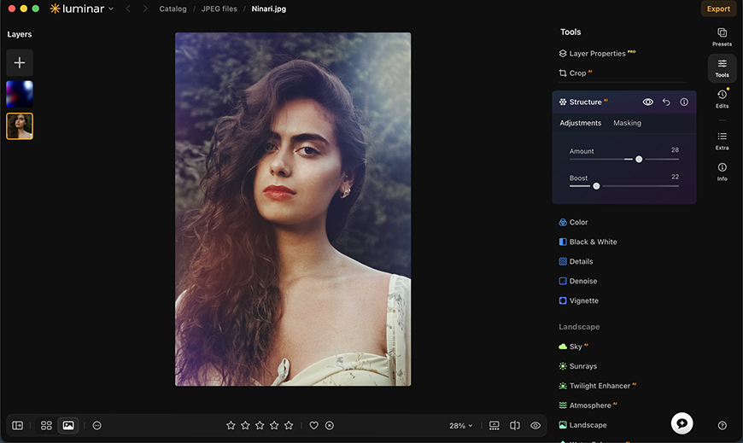Switch to the Adjustments tab

coord(581,123)
